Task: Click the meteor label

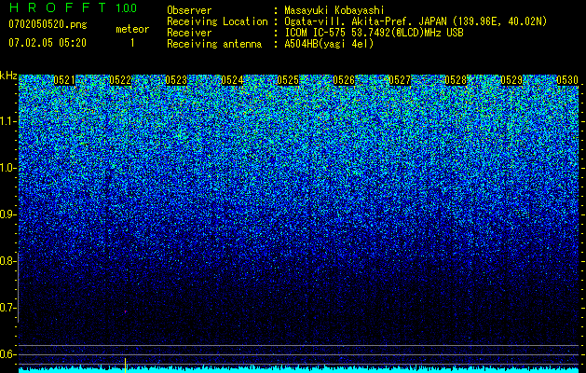Action: tap(132, 29)
